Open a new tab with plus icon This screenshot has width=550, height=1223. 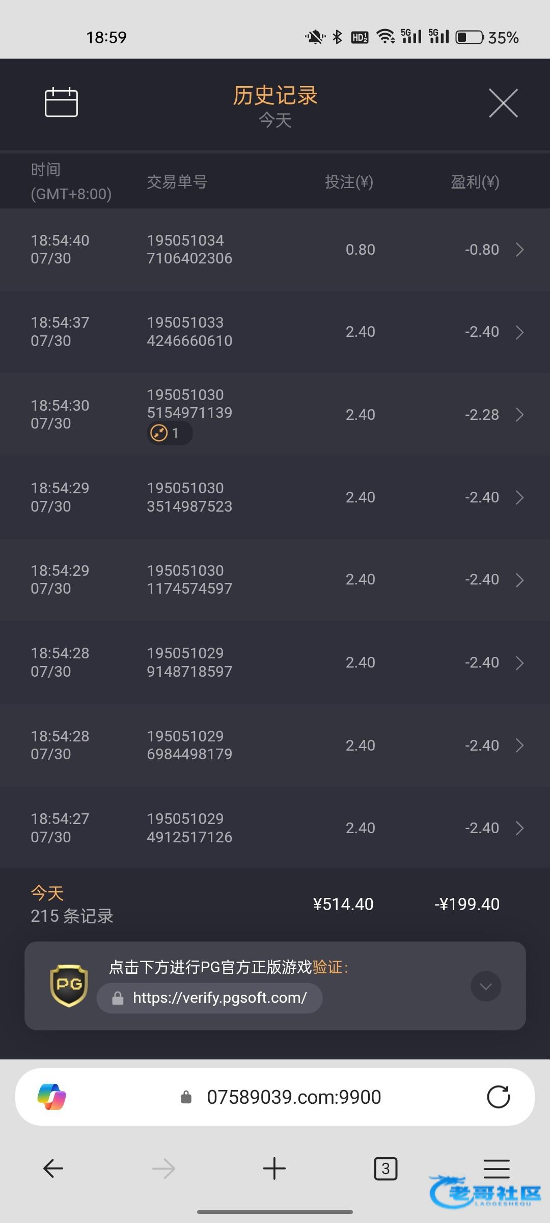274,1168
